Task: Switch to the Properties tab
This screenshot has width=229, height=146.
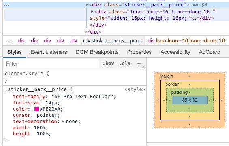Action: click(139, 52)
